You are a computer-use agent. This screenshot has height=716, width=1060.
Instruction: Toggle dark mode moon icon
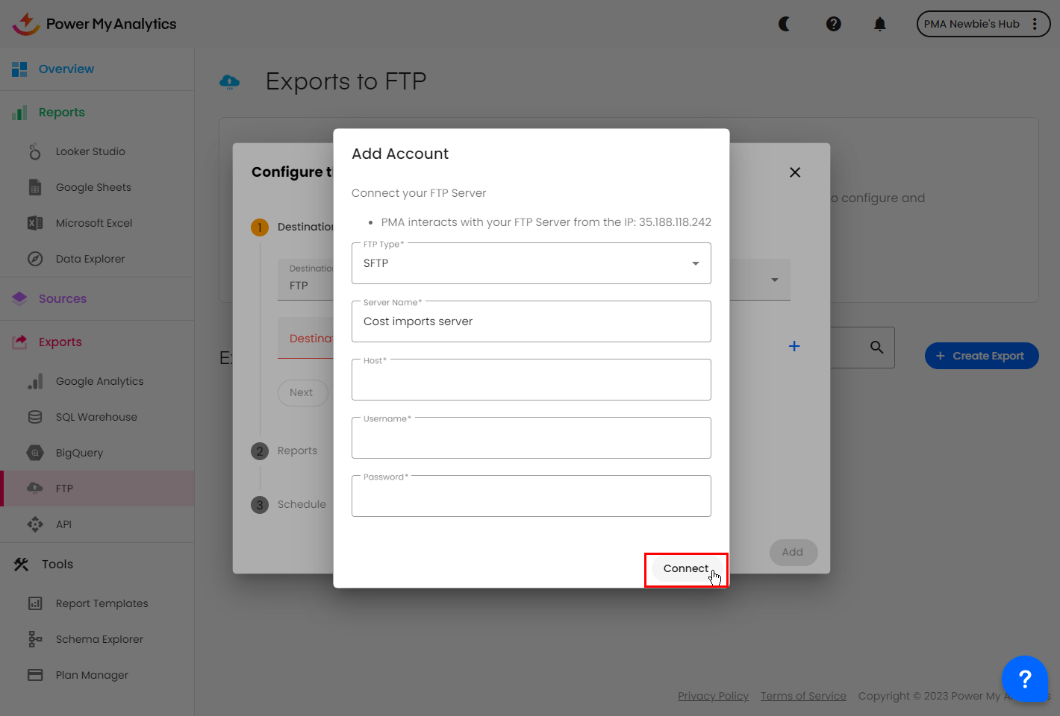(785, 24)
